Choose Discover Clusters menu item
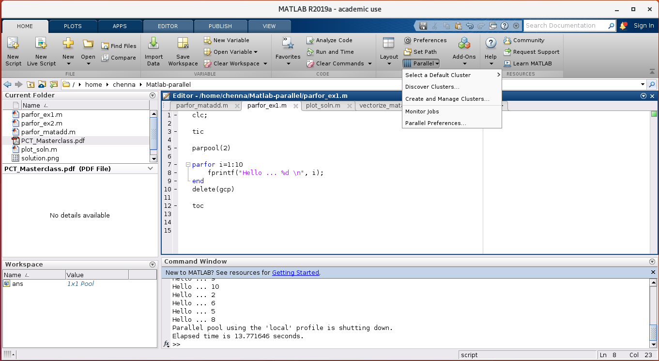The height and width of the screenshot is (361, 659). tap(452, 87)
